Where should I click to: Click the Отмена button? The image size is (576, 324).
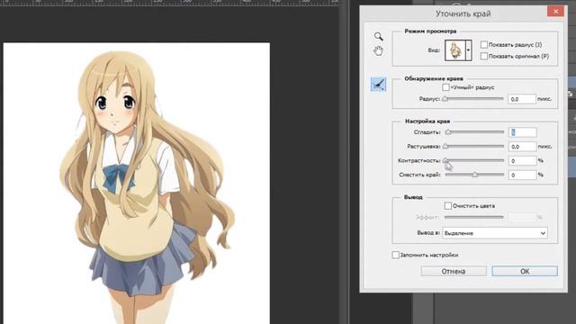coord(454,272)
